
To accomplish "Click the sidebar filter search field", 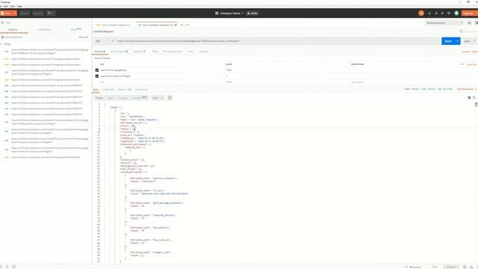I will pos(46,23).
